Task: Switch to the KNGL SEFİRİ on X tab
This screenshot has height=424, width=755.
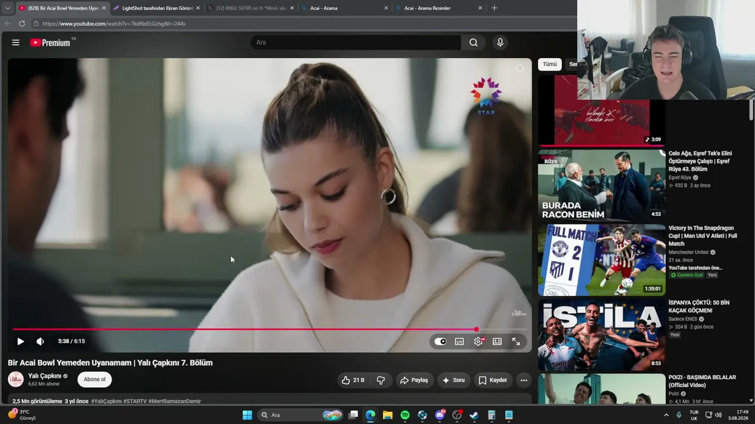Action: point(251,8)
